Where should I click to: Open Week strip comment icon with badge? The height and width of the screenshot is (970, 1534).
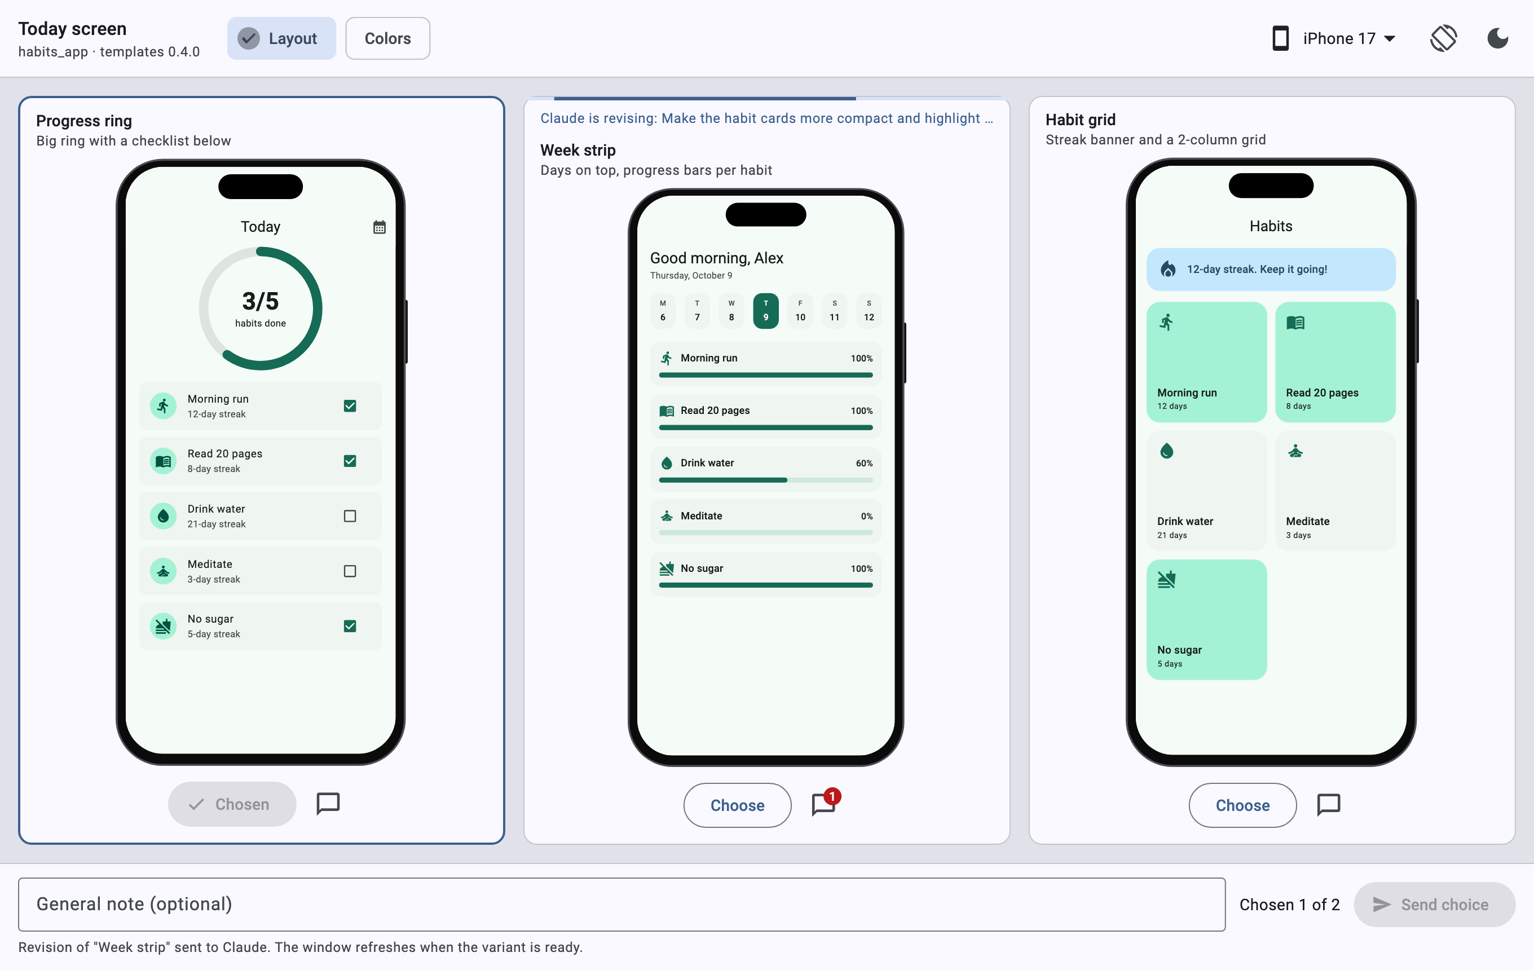824,804
